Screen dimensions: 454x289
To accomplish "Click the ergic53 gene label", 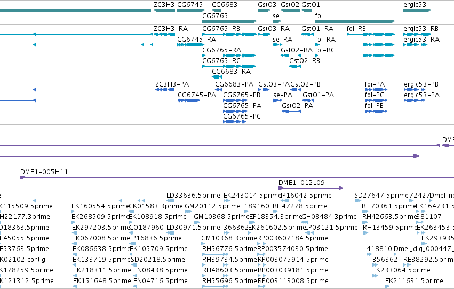I will pos(415,5).
